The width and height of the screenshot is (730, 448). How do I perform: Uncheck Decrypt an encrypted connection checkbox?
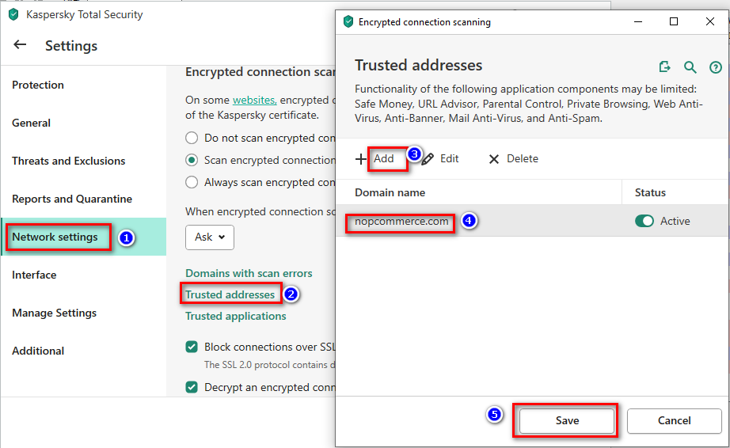192,387
